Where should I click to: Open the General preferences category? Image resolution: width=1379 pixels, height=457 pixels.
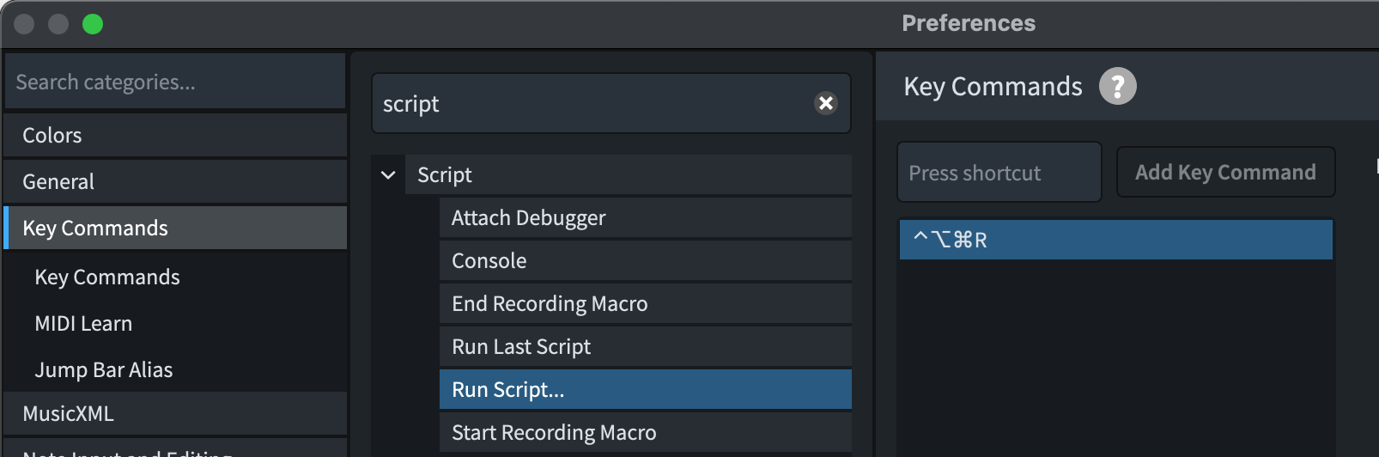pos(175,182)
